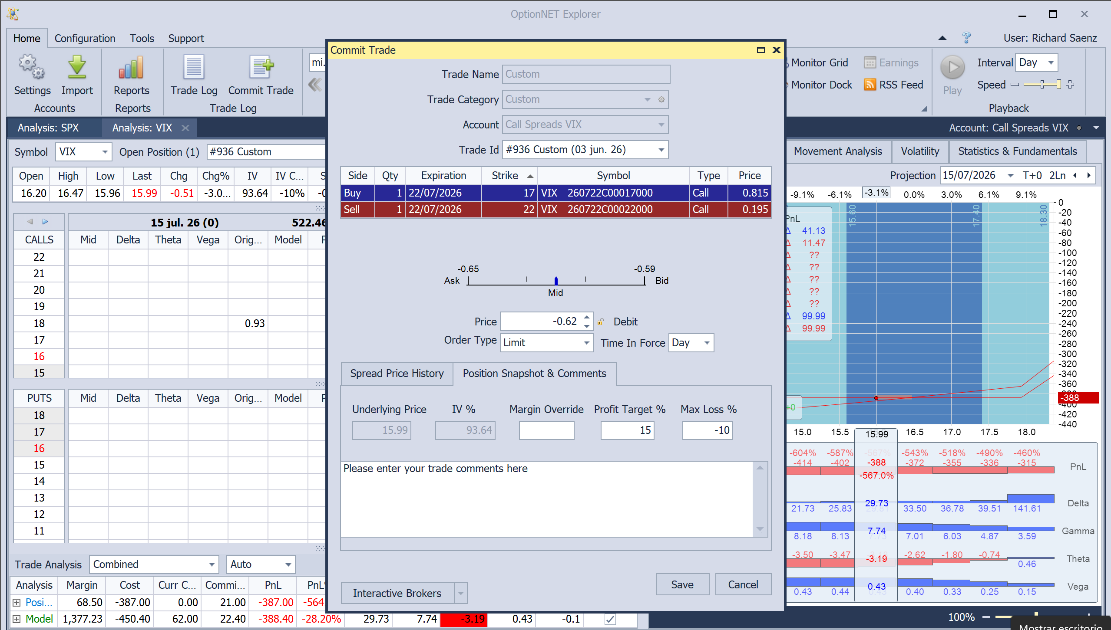Expand the Posi... analysis row

click(x=17, y=602)
